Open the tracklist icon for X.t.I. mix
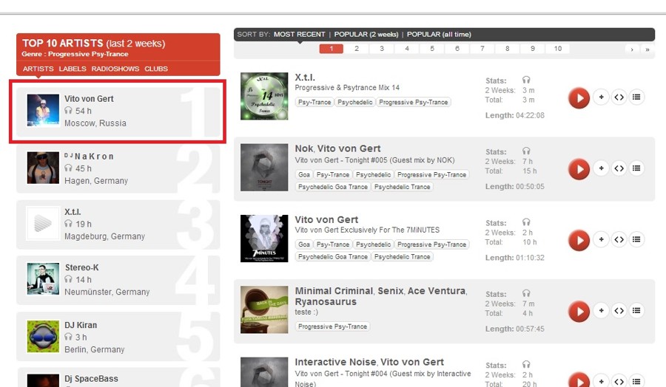Screen dimensions: 666x387 (x=636, y=97)
